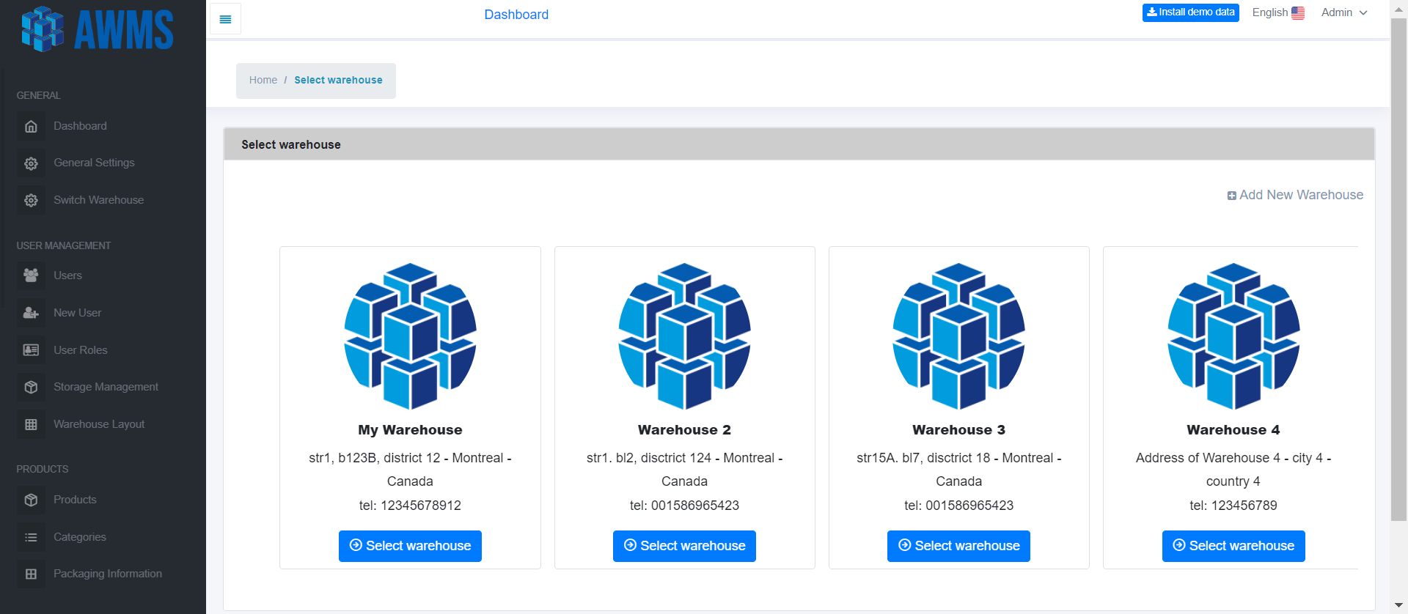Image resolution: width=1408 pixels, height=614 pixels.
Task: Click Home in the breadcrumb
Action: click(x=263, y=80)
